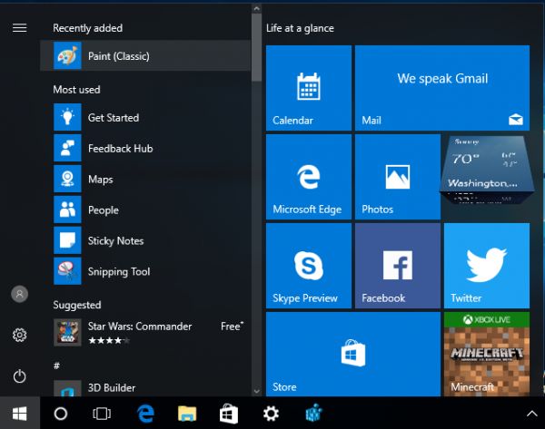Open File Explorer from the taskbar
Screen dimensions: 545x429
pos(187,414)
